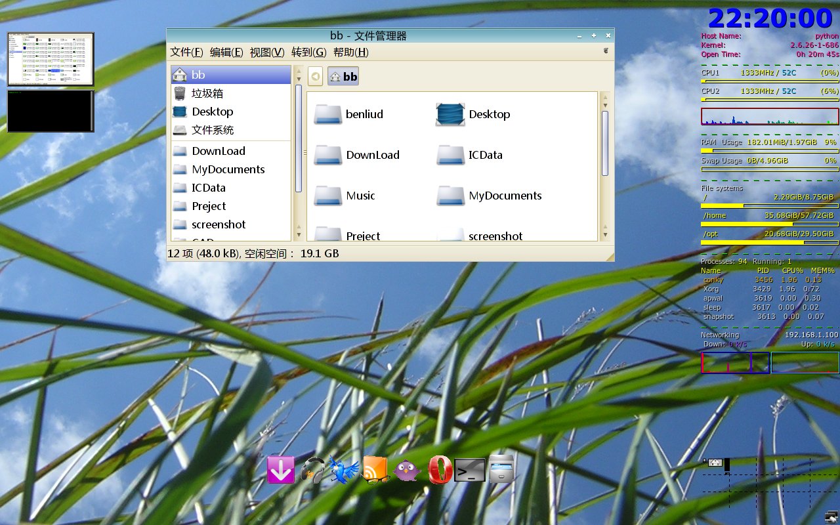This screenshot has width=840, height=525.
Task: Launch the blue bird dock icon
Action: tap(344, 470)
